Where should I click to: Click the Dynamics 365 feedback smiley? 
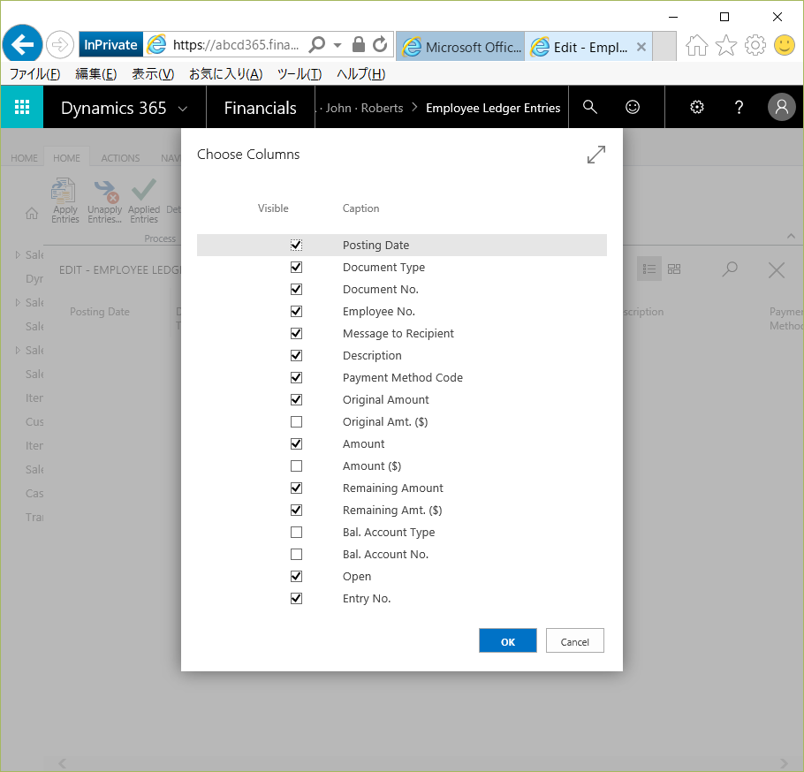point(633,107)
